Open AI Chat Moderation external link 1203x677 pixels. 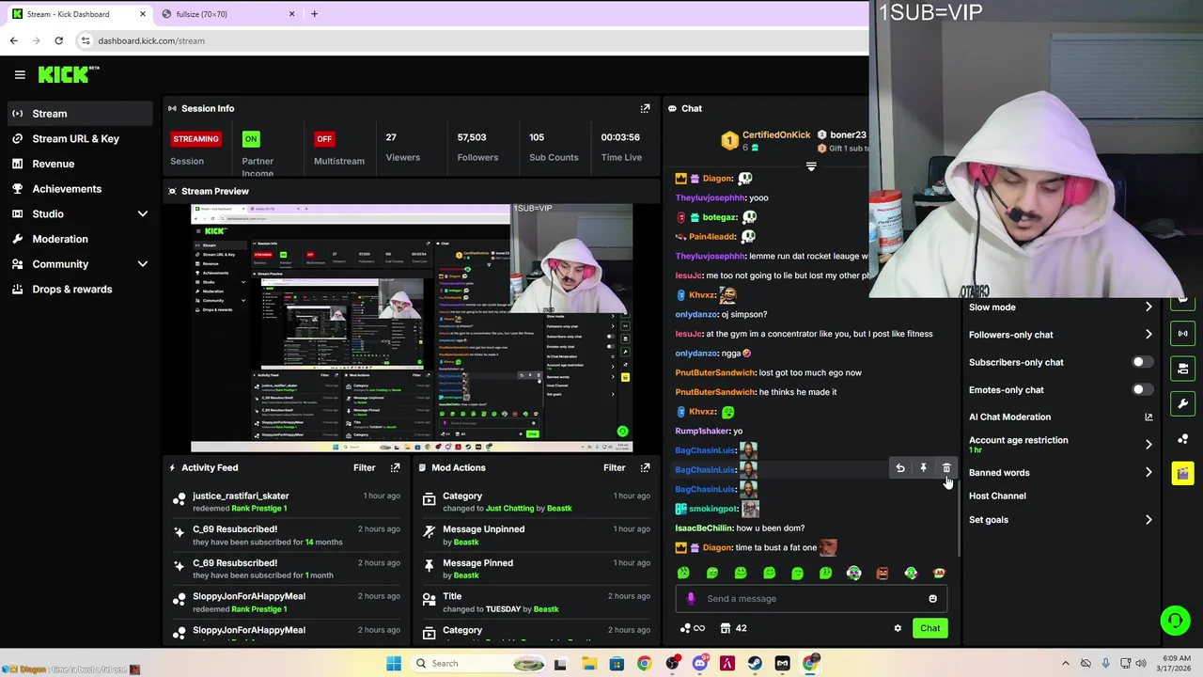click(1148, 417)
